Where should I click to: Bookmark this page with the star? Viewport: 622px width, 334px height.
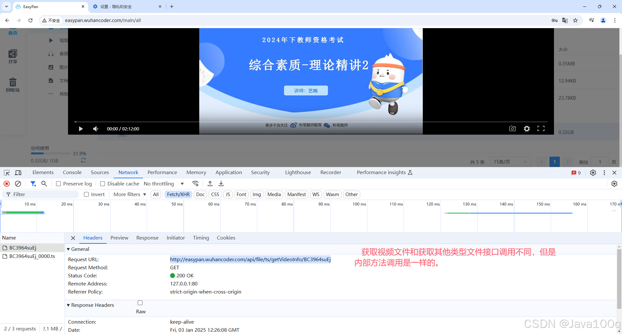click(575, 20)
